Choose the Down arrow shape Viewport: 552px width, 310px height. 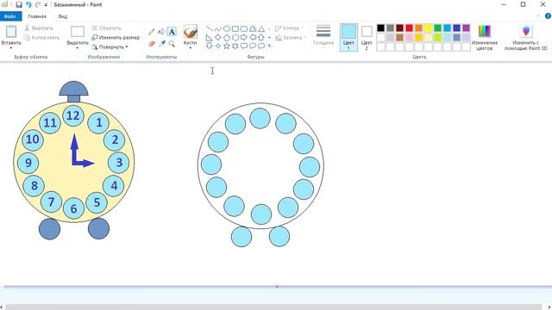click(x=209, y=46)
